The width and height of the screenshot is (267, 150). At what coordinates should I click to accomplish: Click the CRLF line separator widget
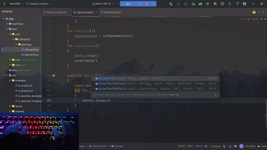tap(189, 146)
